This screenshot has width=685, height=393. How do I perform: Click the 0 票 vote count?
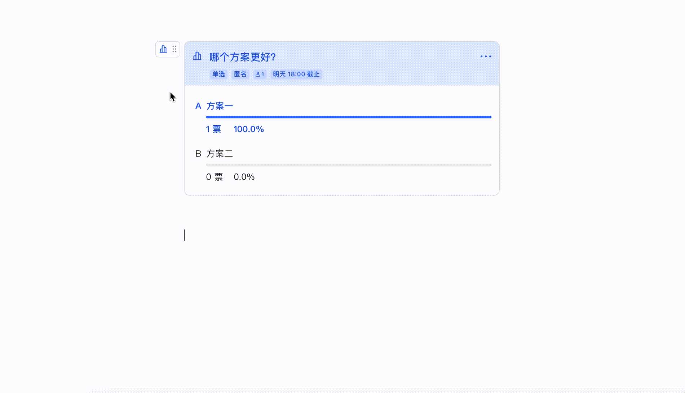[215, 177]
